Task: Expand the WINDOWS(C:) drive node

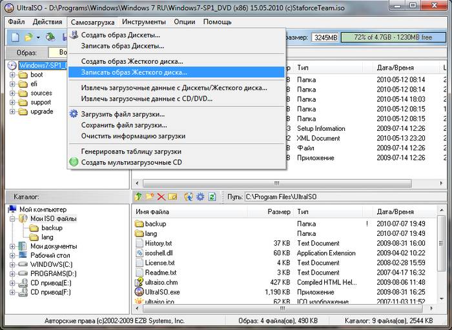Action: [12, 264]
